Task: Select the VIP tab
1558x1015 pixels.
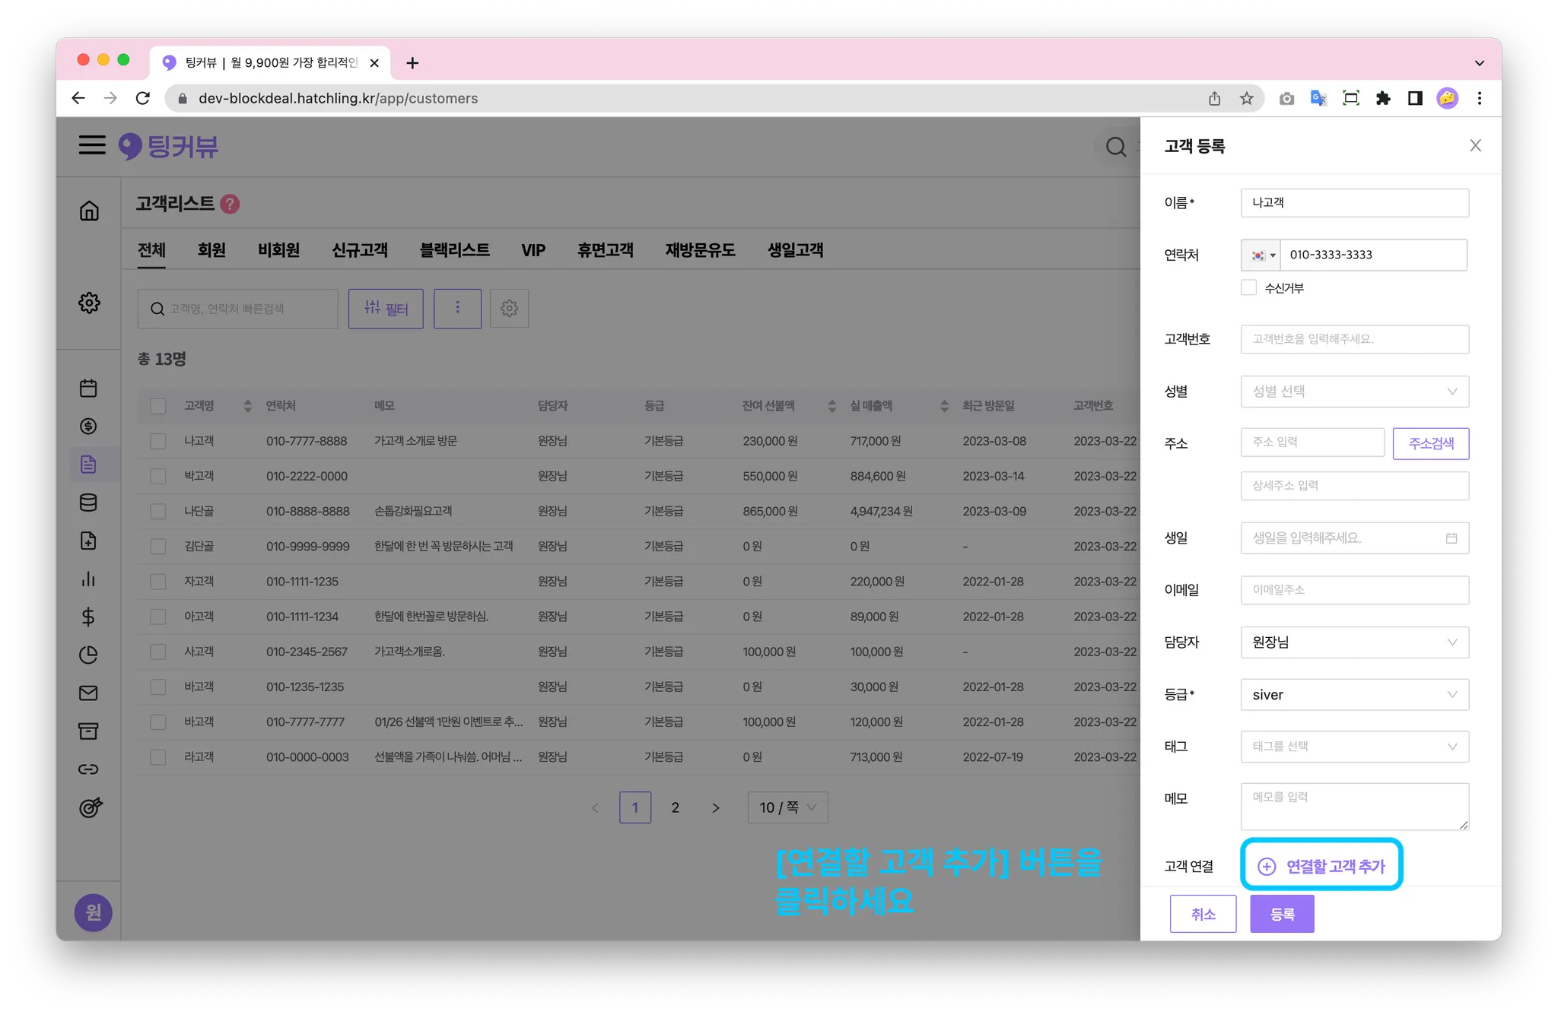Action: 533,250
